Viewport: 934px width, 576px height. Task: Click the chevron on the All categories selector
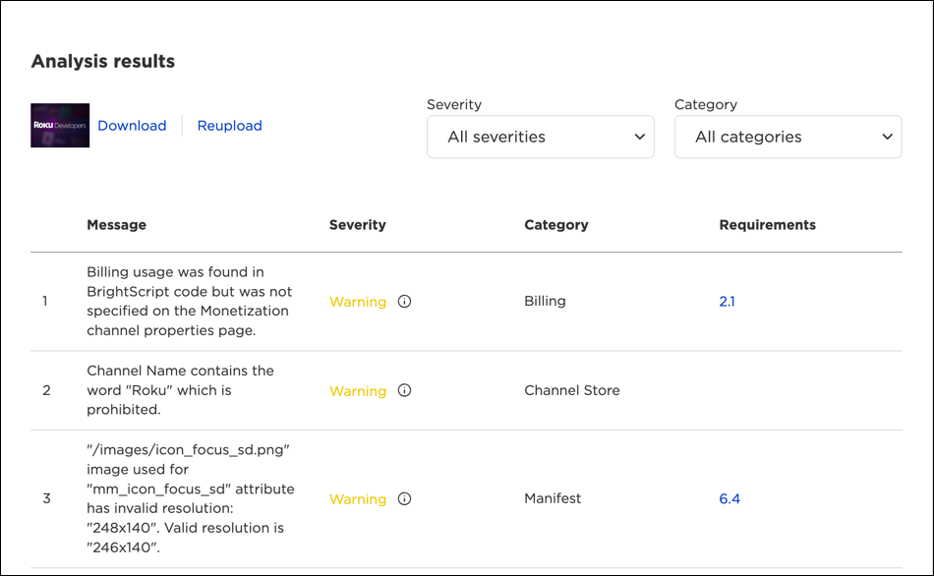coord(888,137)
